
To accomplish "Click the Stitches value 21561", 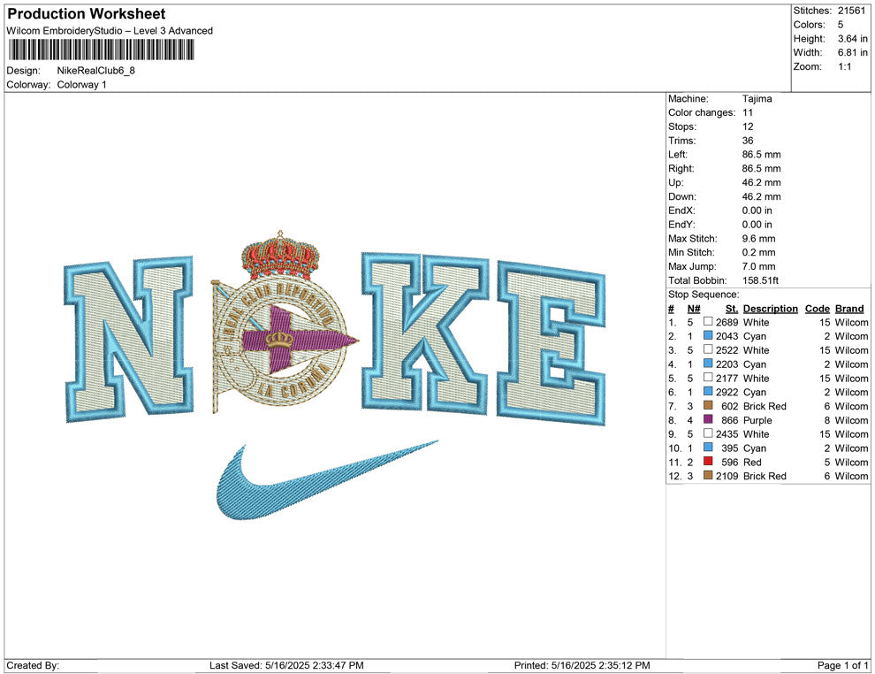I will point(851,11).
